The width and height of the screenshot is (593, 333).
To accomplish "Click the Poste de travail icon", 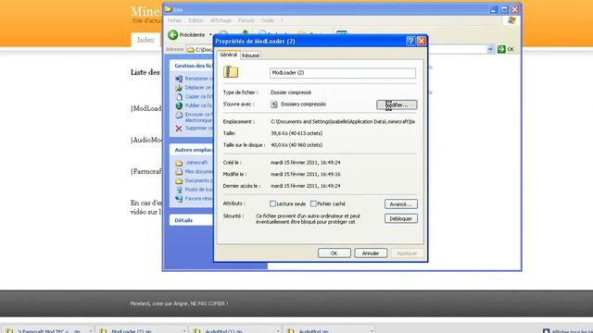I will (179, 190).
